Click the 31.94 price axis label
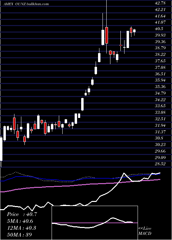The image size is (172, 240). click(160, 125)
